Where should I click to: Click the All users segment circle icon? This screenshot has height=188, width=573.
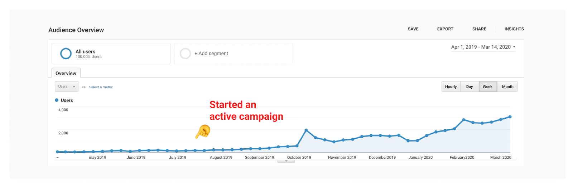[66, 54]
